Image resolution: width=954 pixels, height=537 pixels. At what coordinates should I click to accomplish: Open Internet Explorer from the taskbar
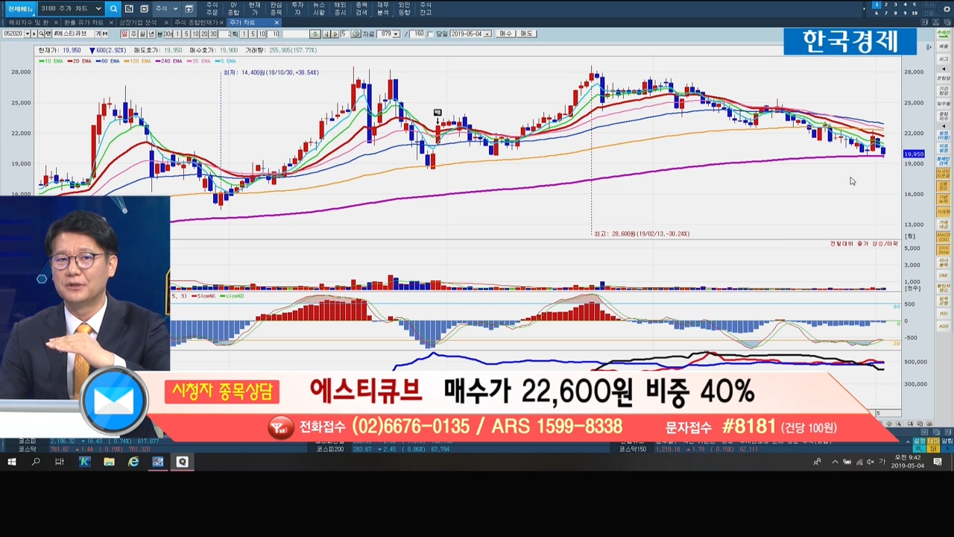point(133,462)
